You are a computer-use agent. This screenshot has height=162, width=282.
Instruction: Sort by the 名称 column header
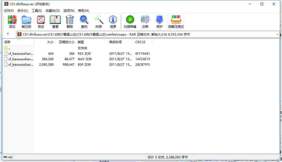click(19, 42)
